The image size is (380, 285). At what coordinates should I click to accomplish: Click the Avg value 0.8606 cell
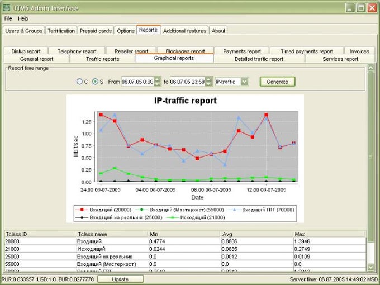[257, 241]
